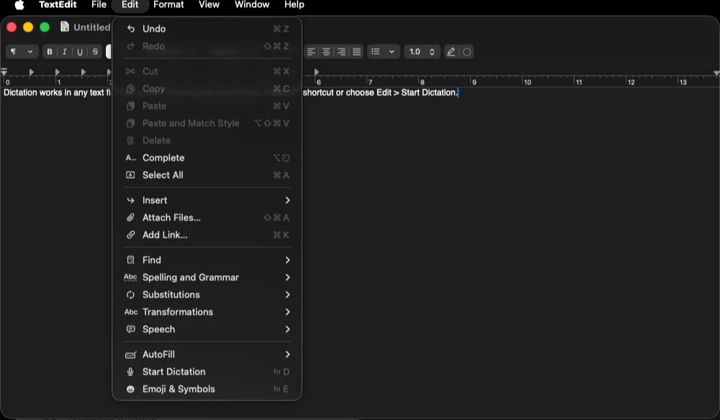The width and height of the screenshot is (720, 420).
Task: Click the tab stop marker near ruler 6
Action: point(316,72)
